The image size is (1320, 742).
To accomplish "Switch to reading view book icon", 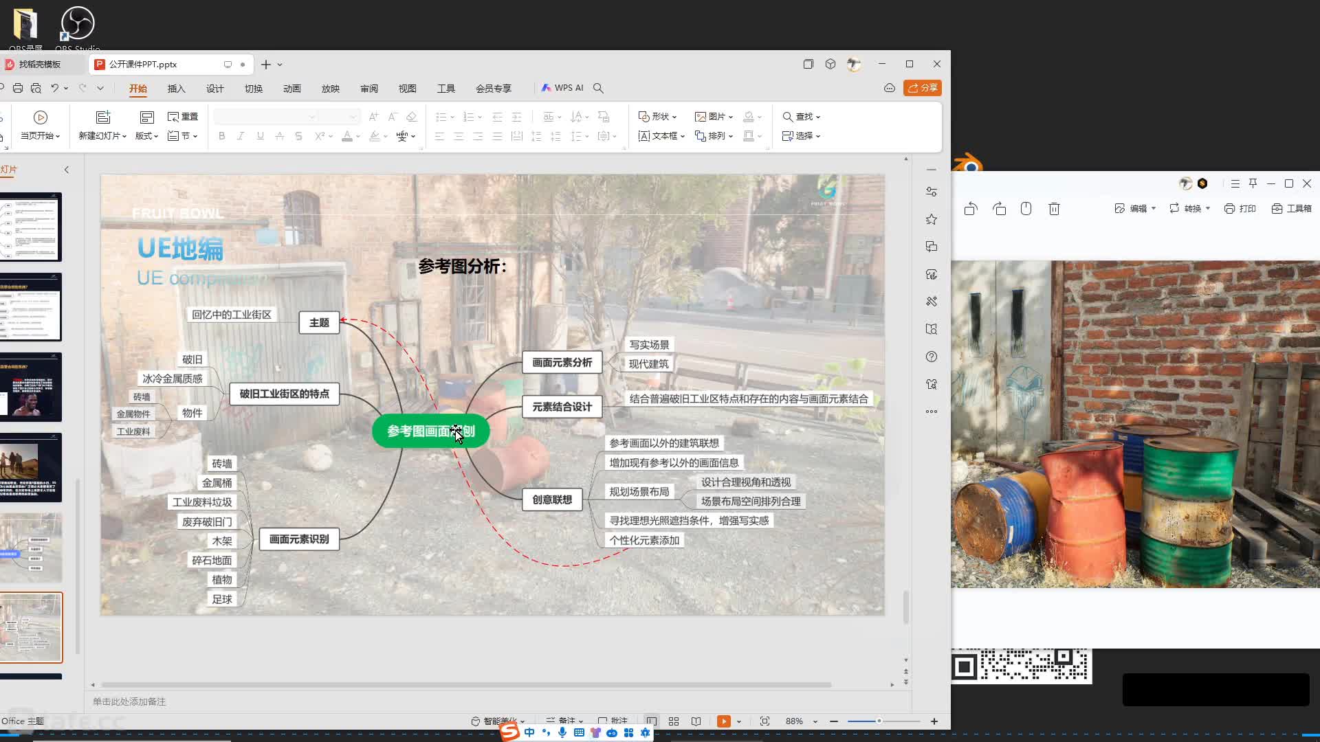I will pos(696,721).
